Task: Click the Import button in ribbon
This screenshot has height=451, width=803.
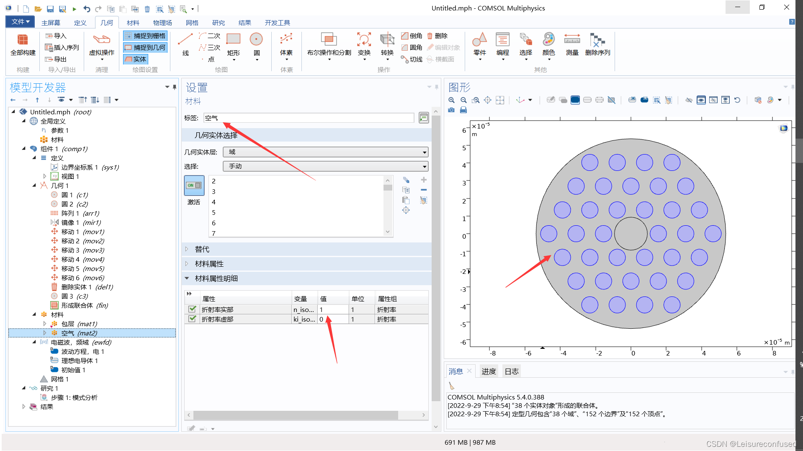Action: [56, 36]
